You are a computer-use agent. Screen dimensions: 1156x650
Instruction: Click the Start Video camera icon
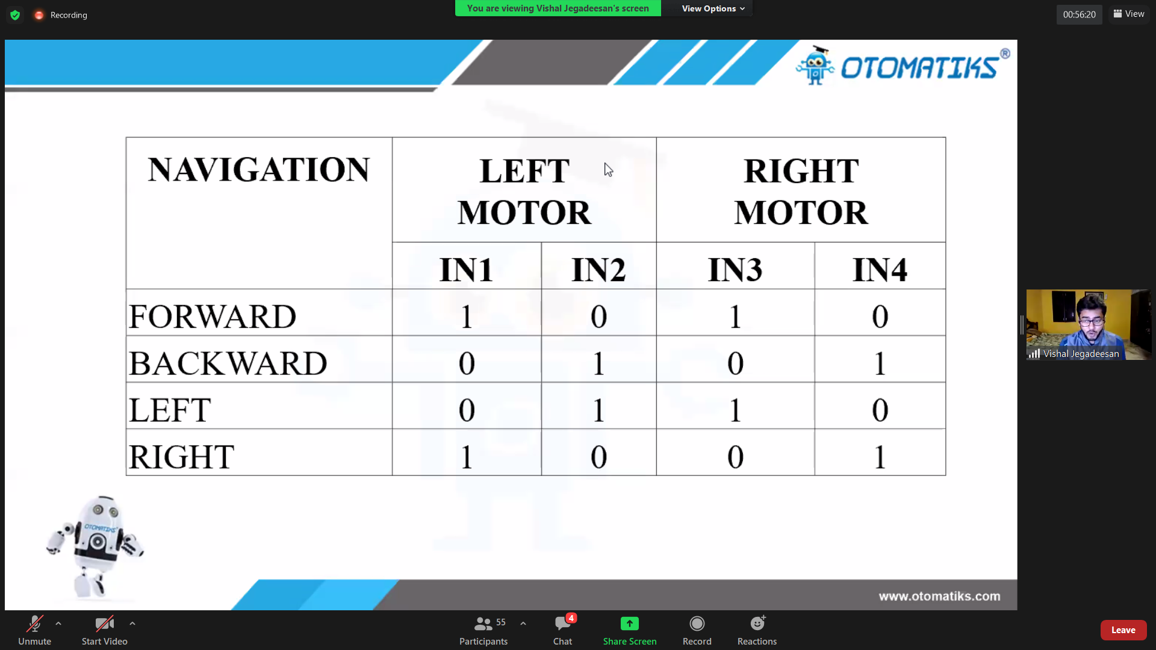104,624
